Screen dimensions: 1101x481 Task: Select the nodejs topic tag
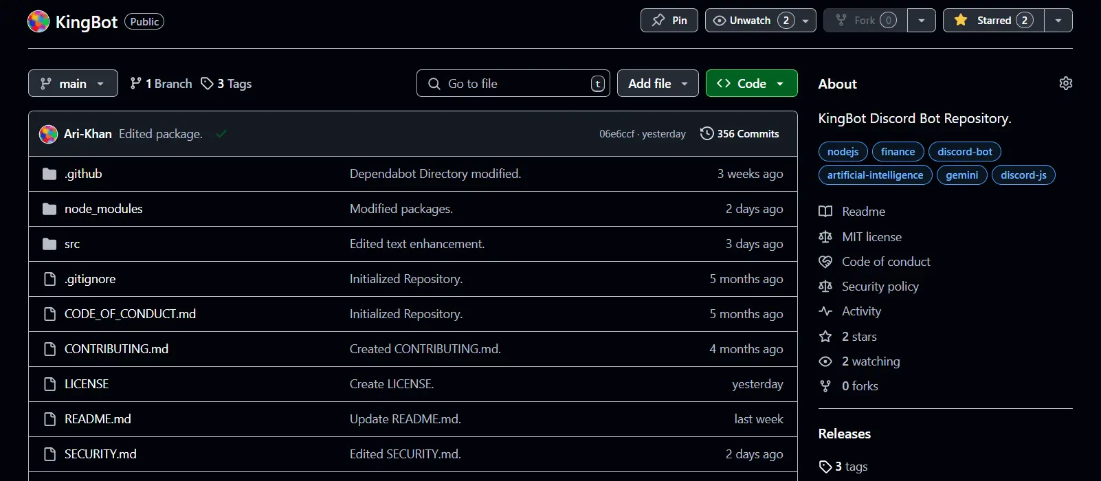coord(843,152)
